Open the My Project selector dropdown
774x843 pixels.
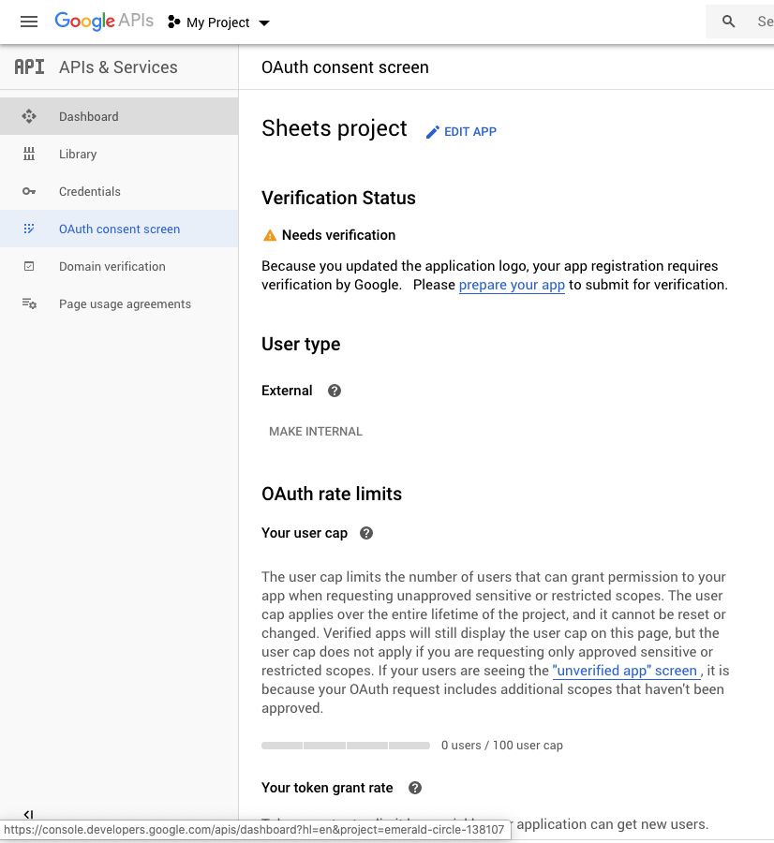218,22
